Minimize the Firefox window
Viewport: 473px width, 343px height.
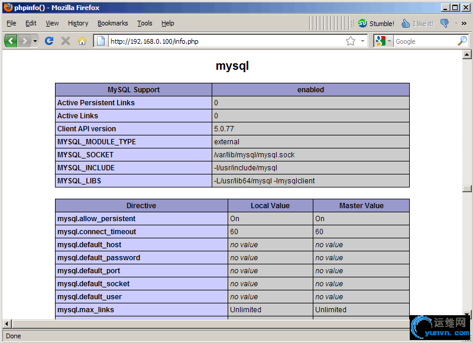pos(445,8)
